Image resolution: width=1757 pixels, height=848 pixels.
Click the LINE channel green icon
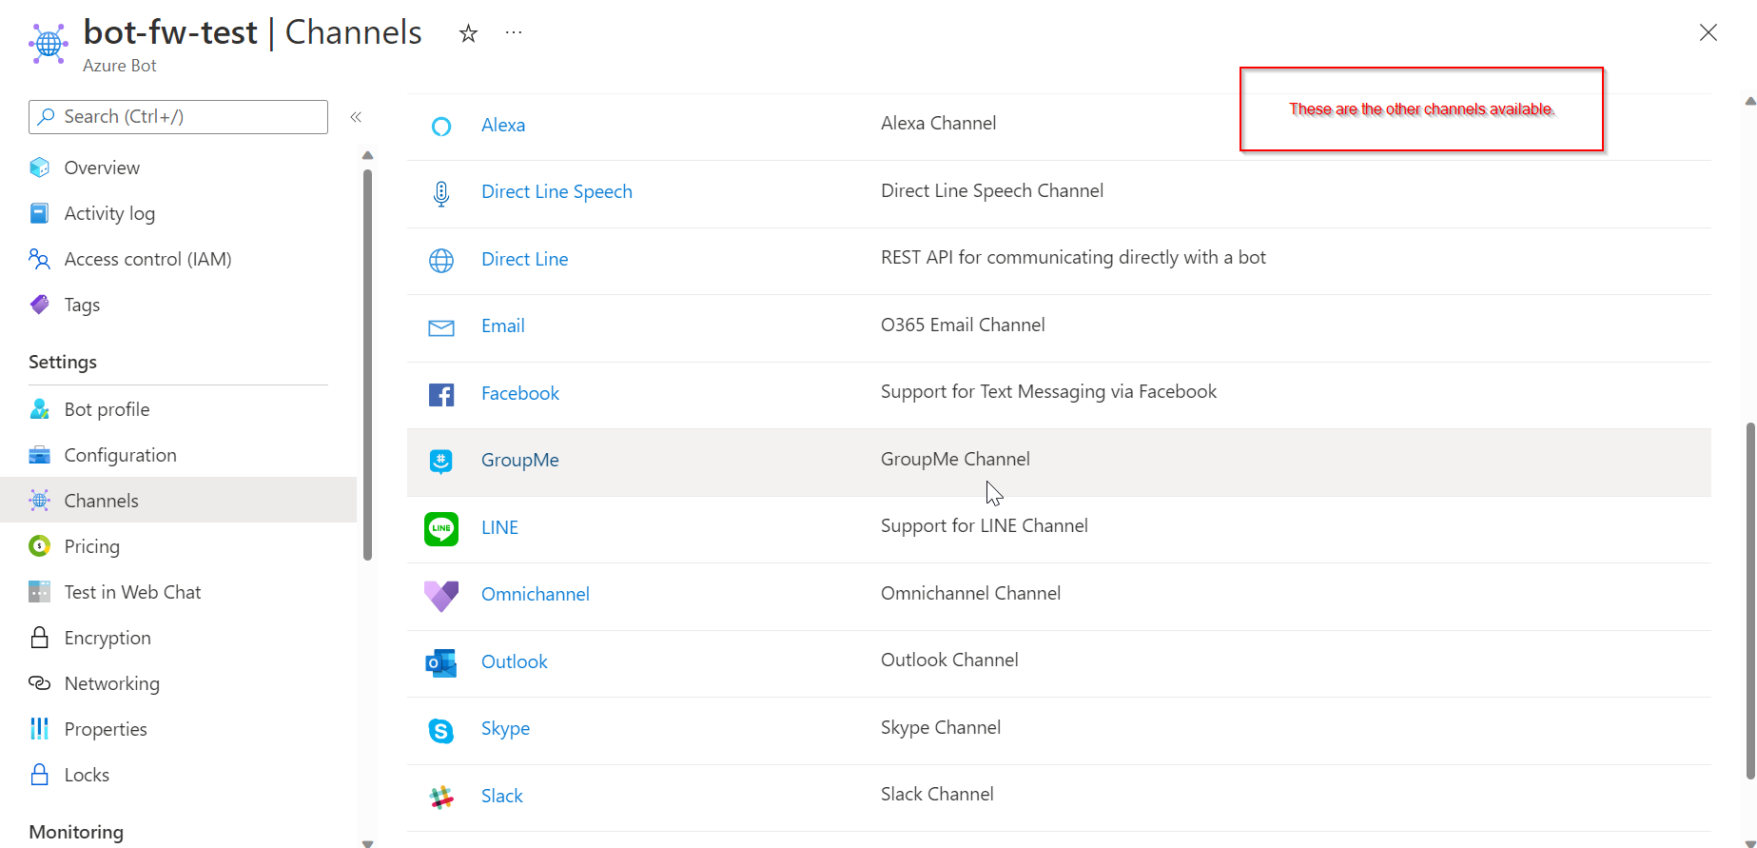(x=441, y=528)
